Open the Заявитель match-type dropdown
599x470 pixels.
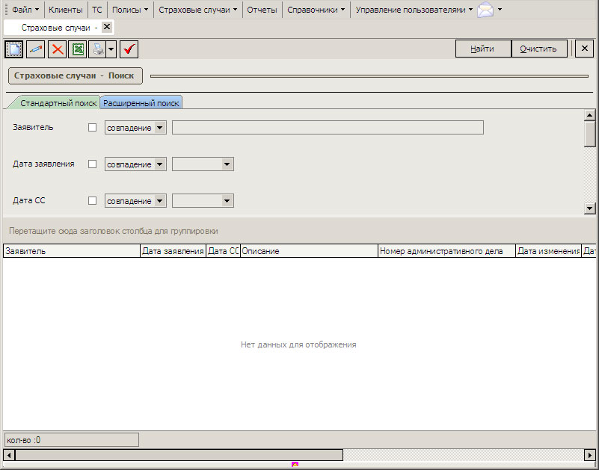pos(159,128)
